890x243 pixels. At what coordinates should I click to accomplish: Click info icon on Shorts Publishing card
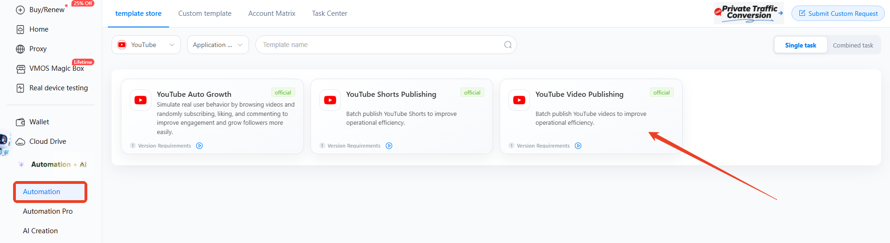(322, 146)
